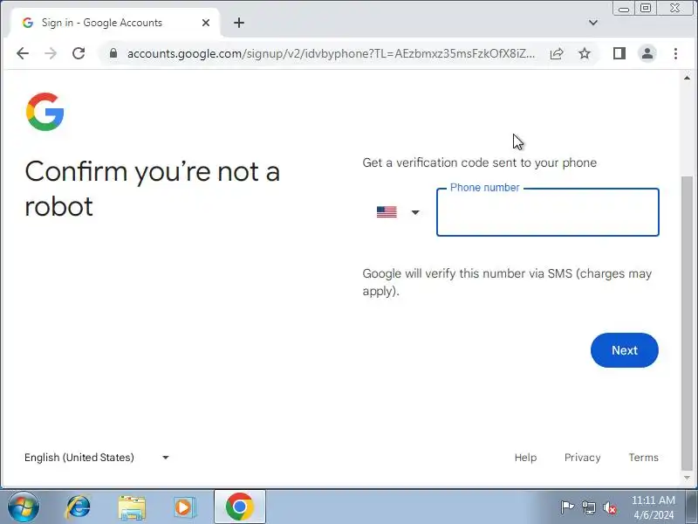
Task: Open the Chrome side panel
Action: (x=619, y=53)
